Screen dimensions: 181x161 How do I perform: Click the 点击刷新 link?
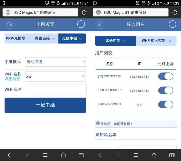[x=13, y=79]
